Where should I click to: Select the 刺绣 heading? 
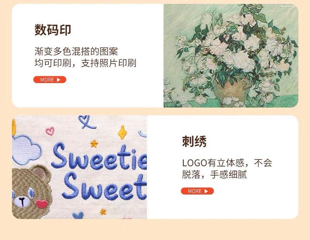(x=194, y=141)
